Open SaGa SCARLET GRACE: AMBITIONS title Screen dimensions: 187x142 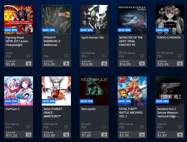(53, 113)
